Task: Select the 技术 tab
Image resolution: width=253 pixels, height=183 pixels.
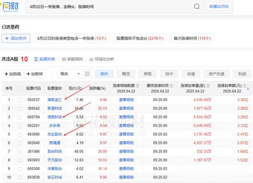Action: coord(169,74)
